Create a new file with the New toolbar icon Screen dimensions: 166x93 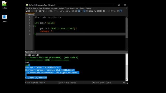[26, 11]
